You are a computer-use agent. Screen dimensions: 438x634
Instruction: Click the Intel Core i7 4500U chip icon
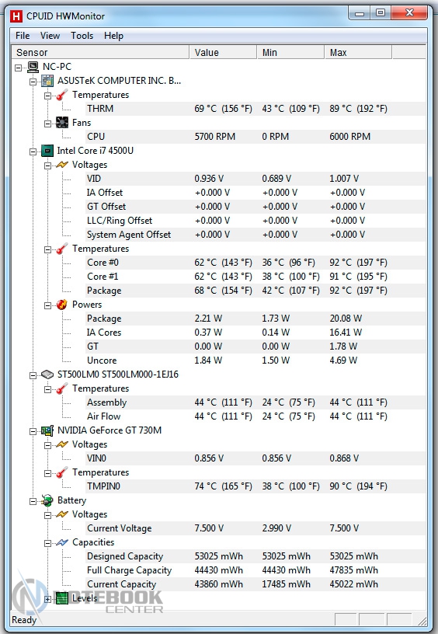[x=47, y=151]
